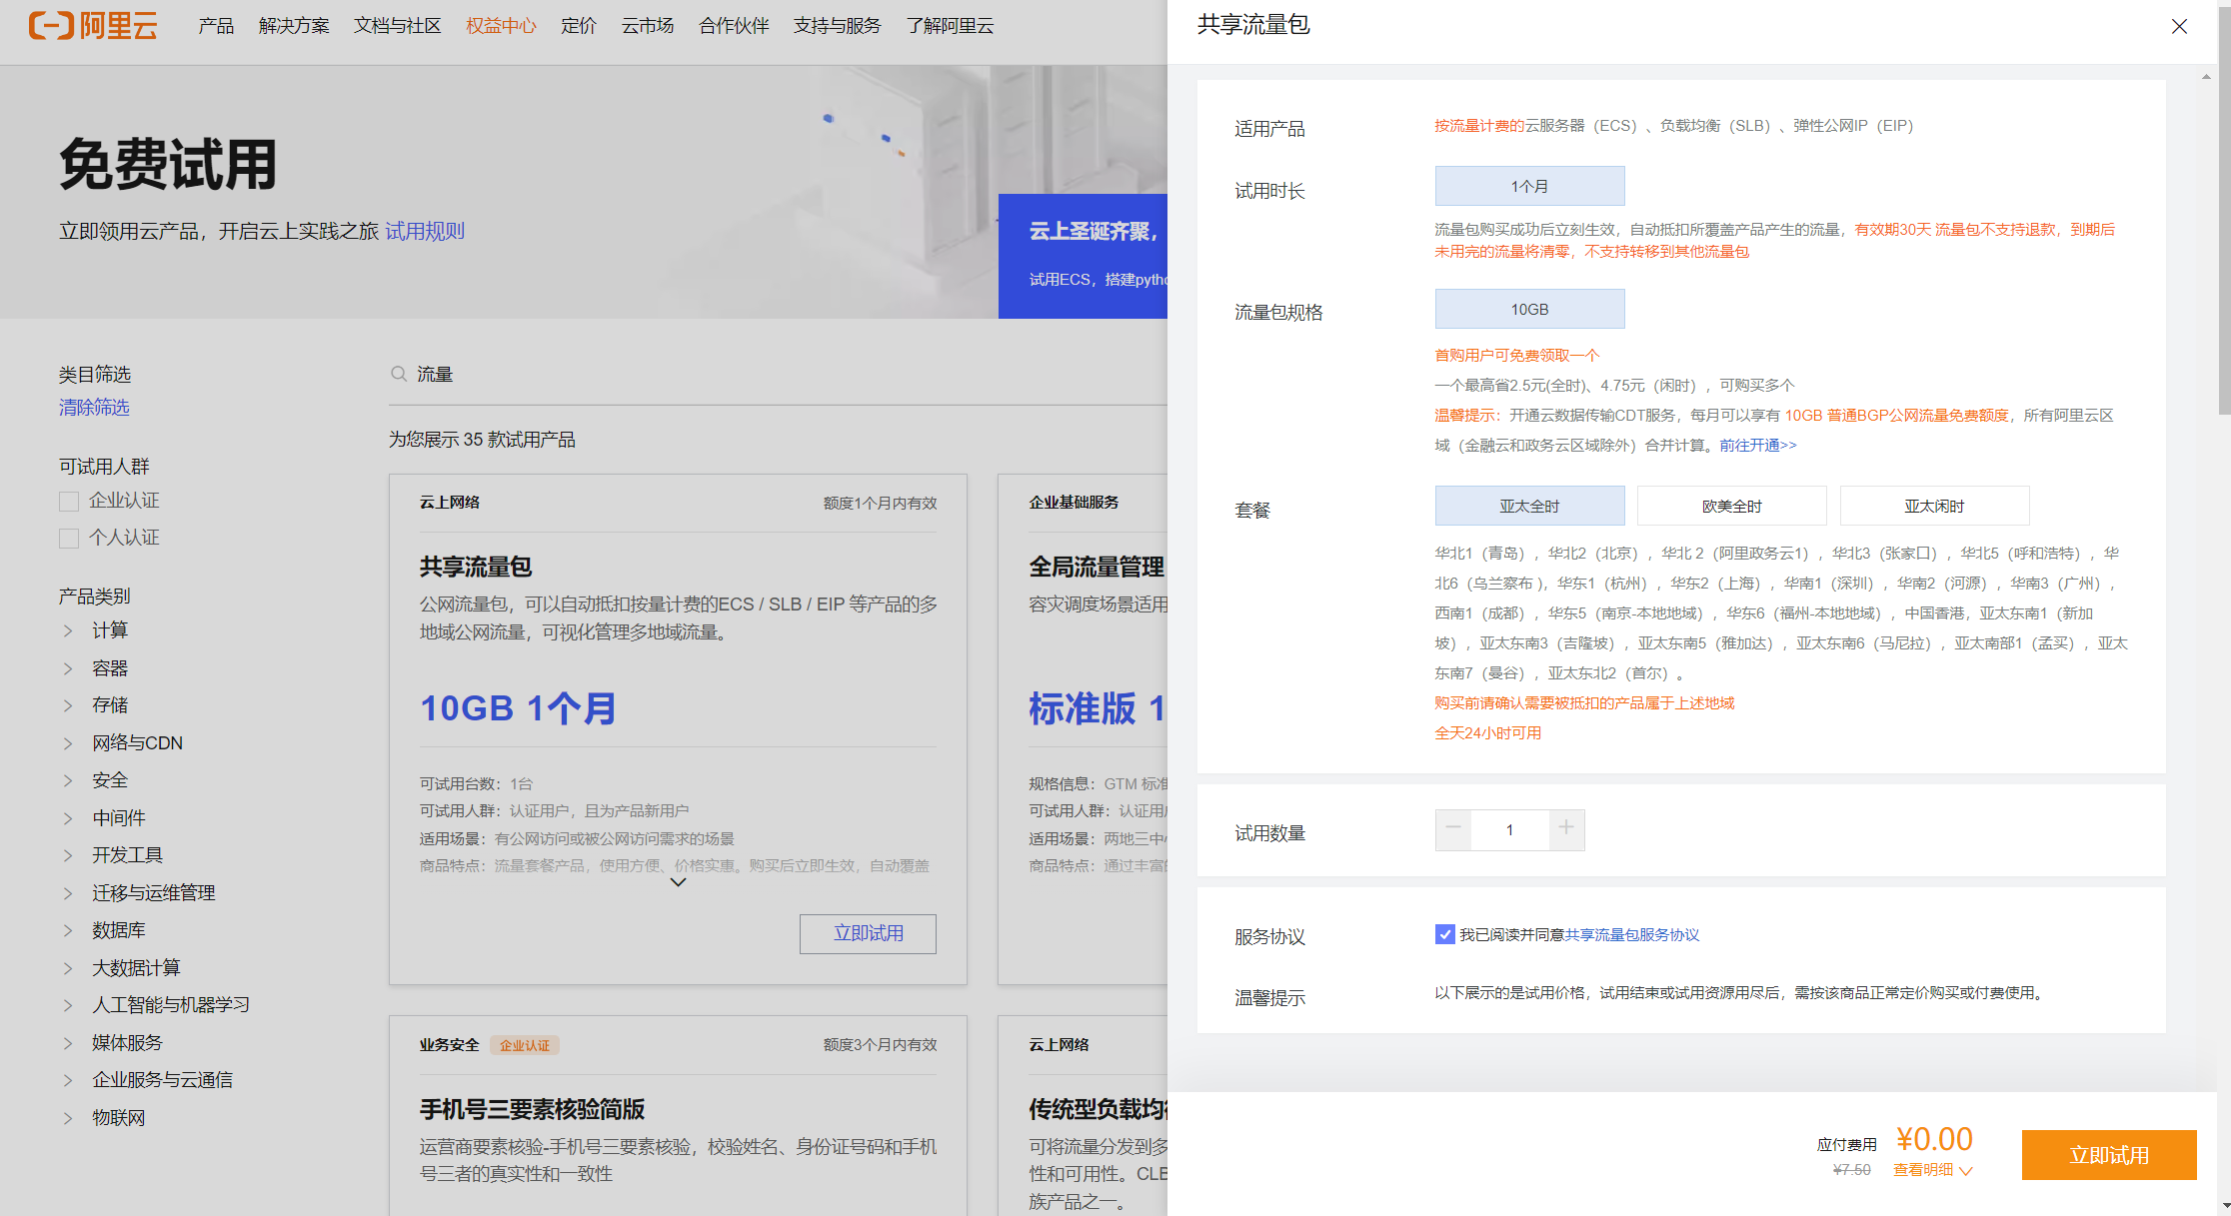Open the 前往开通>> link
Screen dimensions: 2231x1216
[x=1758, y=446]
